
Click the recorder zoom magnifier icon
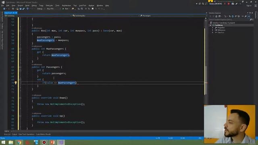pyautogui.click(x=203, y=4)
